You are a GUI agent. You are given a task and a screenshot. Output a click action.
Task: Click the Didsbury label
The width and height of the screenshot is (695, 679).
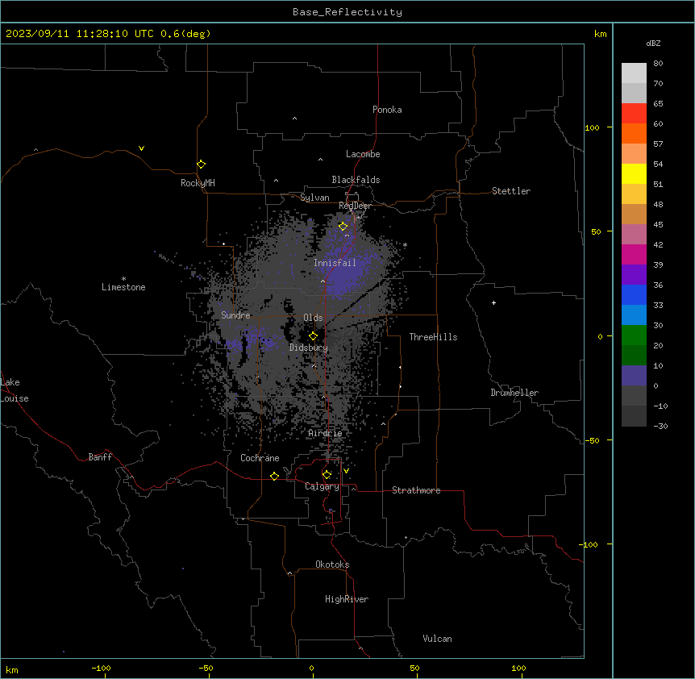(x=309, y=348)
